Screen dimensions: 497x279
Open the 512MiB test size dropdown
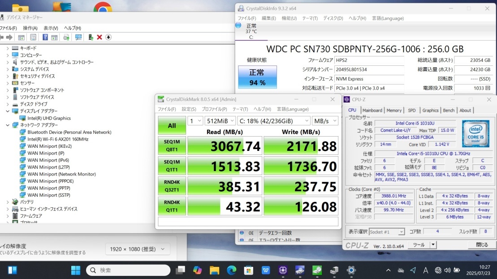[220, 120]
